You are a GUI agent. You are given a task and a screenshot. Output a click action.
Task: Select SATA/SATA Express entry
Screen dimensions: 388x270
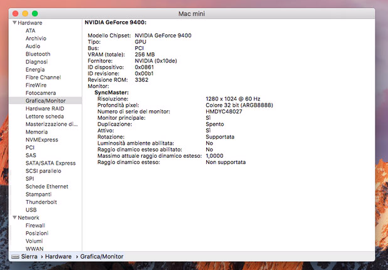(51, 163)
